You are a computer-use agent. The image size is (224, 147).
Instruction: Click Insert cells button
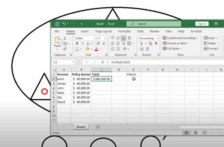209,38
